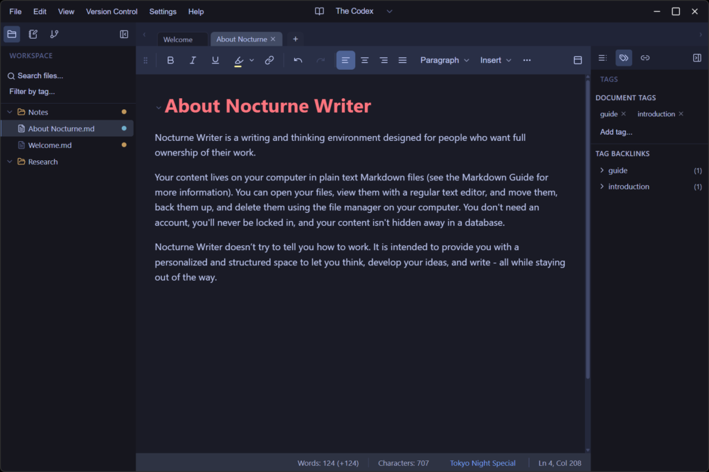The width and height of the screenshot is (709, 472).
Task: Open the Insert menu in the toolbar
Action: [x=496, y=60]
